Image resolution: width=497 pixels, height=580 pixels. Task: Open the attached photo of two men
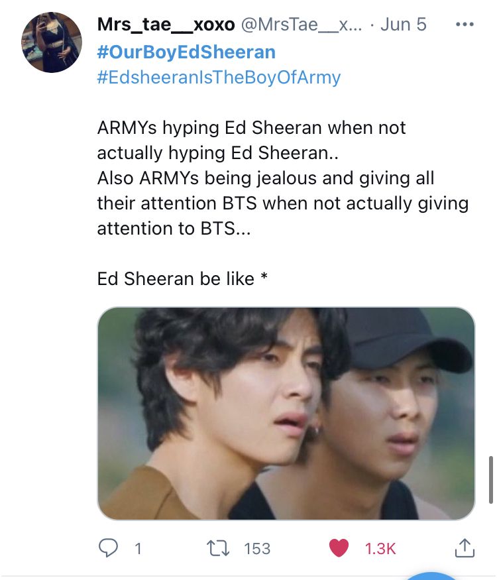(x=286, y=414)
